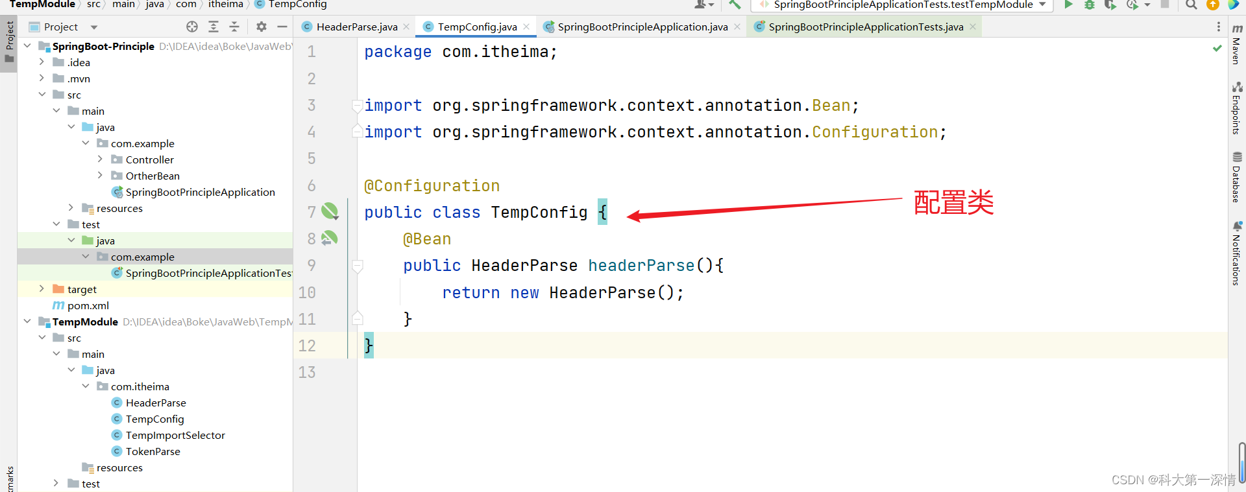
Task: Click the Build project hammer icon
Action: click(735, 5)
